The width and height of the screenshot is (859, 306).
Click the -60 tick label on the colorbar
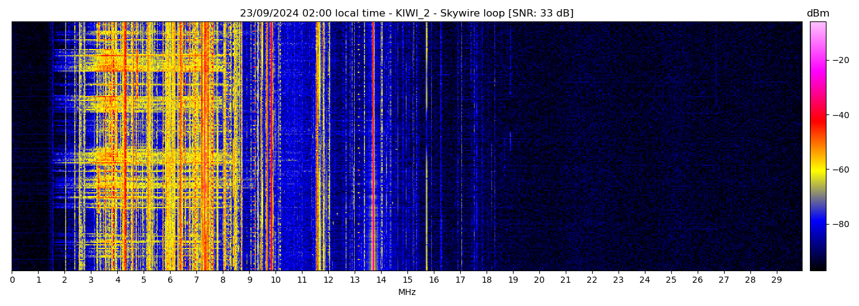click(x=841, y=170)
